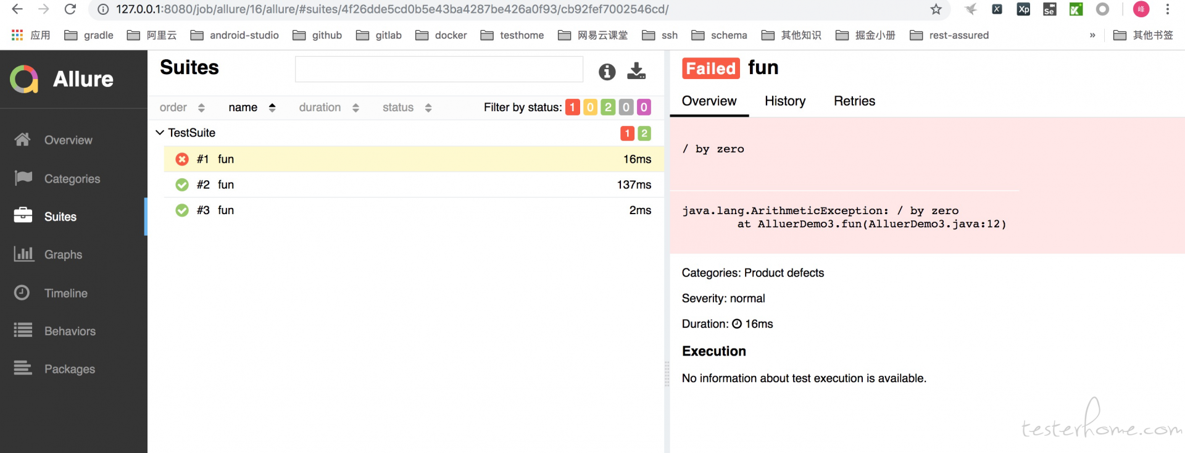Open the docker bookmark folder
The image size is (1185, 453).
pos(441,35)
